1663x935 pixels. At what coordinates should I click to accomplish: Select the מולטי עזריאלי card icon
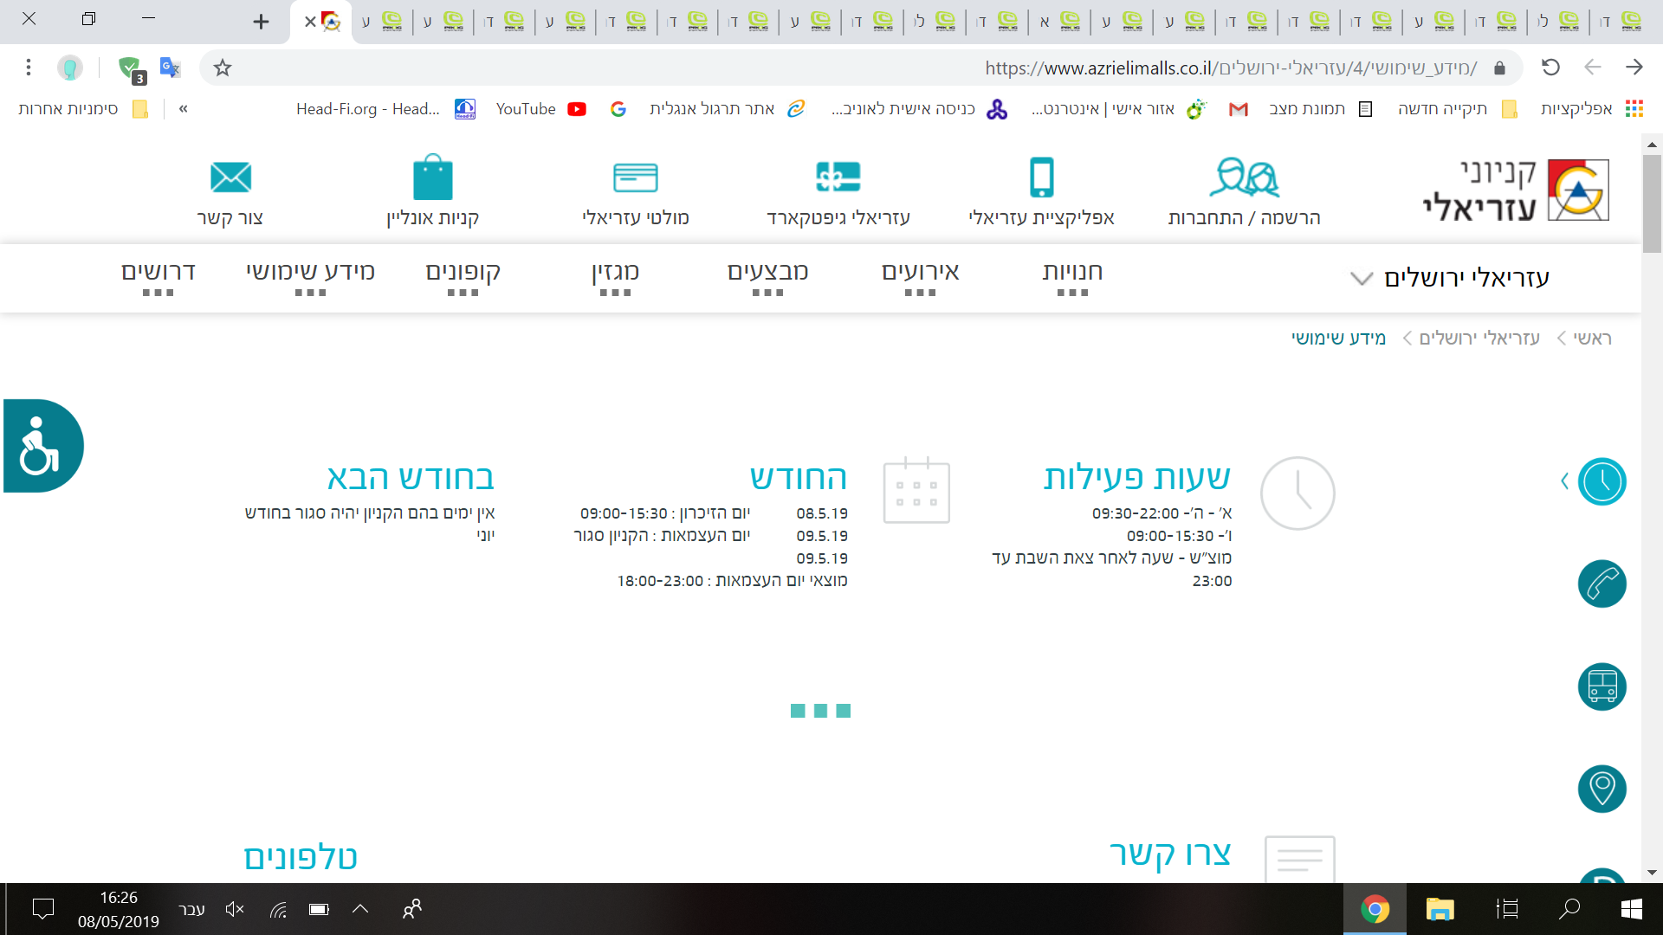click(636, 177)
